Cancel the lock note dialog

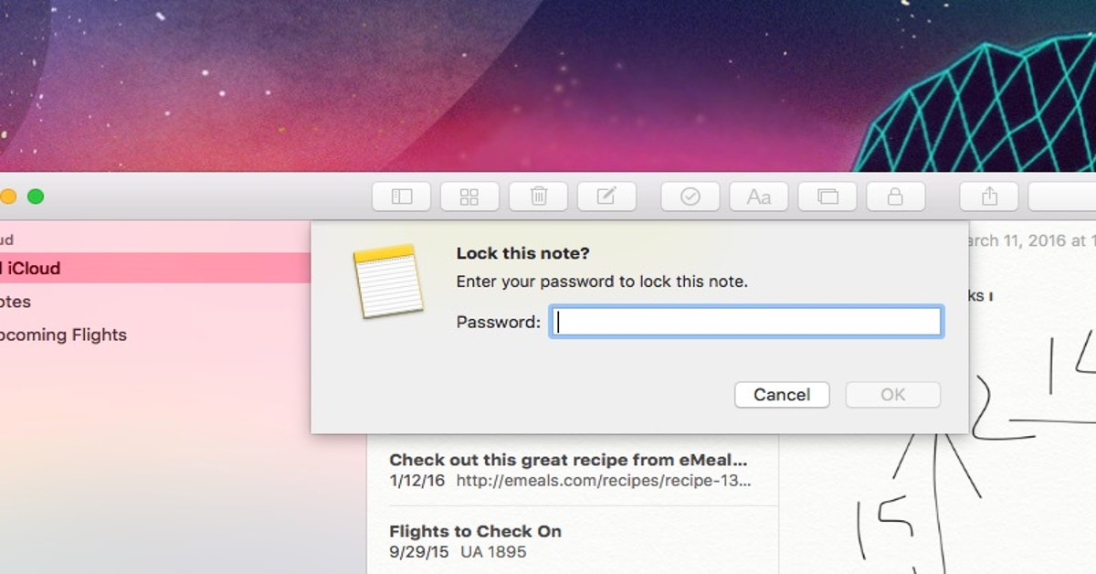[x=782, y=395]
